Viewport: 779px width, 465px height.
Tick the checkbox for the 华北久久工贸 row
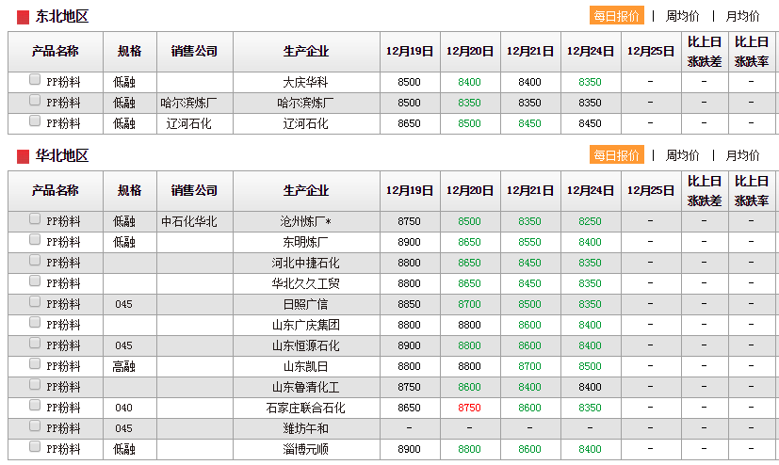[35, 281]
